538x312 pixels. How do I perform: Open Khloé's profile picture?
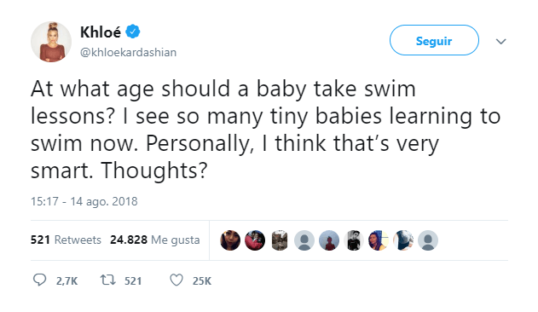click(x=51, y=42)
